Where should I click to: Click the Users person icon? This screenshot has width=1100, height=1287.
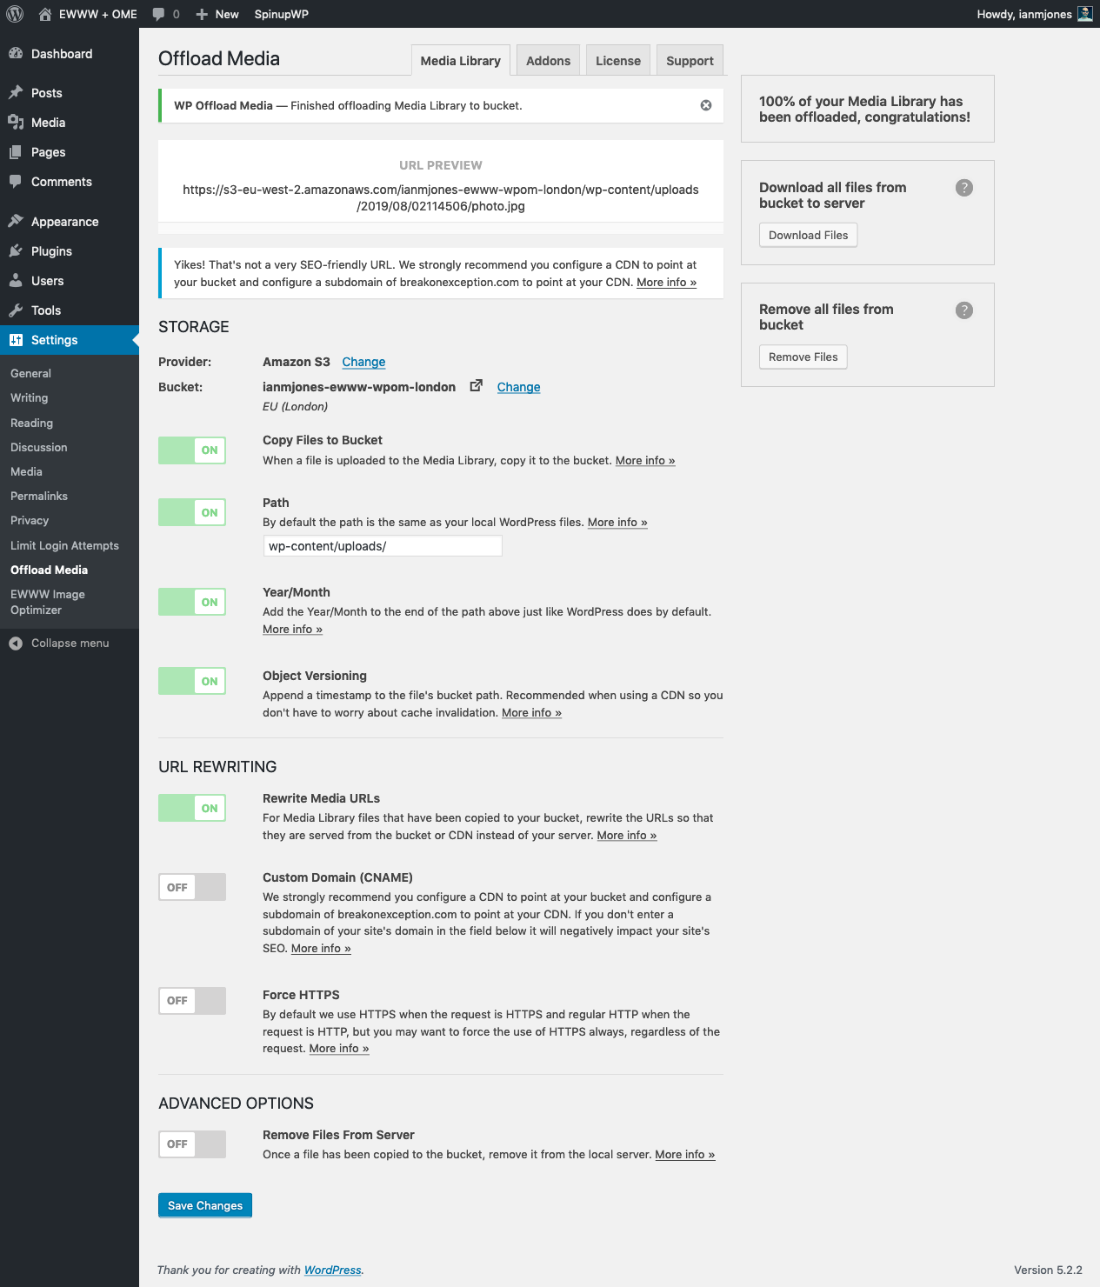pyautogui.click(x=16, y=281)
